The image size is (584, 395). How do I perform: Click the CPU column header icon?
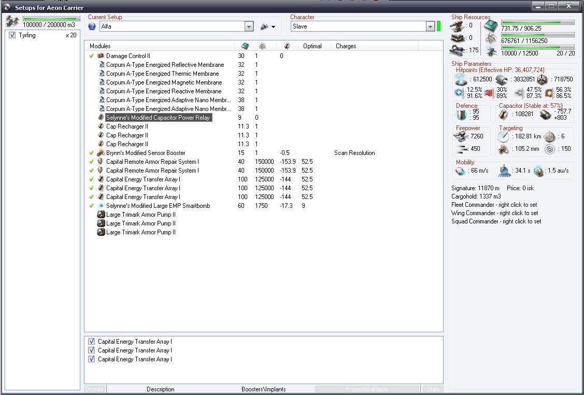[x=245, y=46]
